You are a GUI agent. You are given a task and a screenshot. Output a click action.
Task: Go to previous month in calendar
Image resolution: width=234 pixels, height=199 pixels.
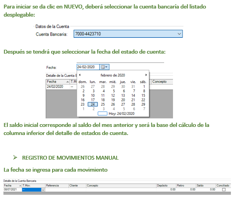pyautogui.click(x=80, y=75)
